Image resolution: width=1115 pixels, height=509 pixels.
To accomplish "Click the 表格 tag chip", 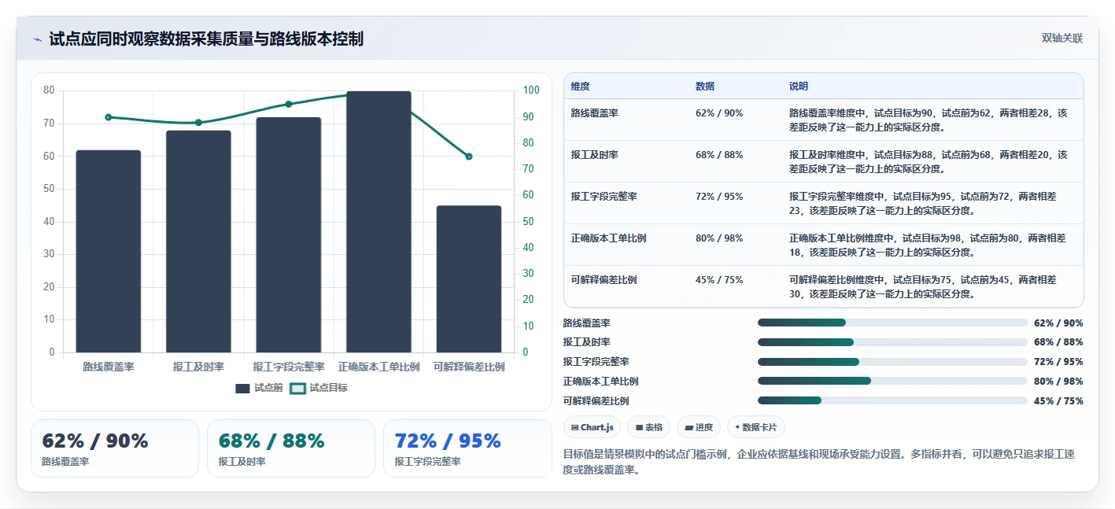I will coord(649,427).
